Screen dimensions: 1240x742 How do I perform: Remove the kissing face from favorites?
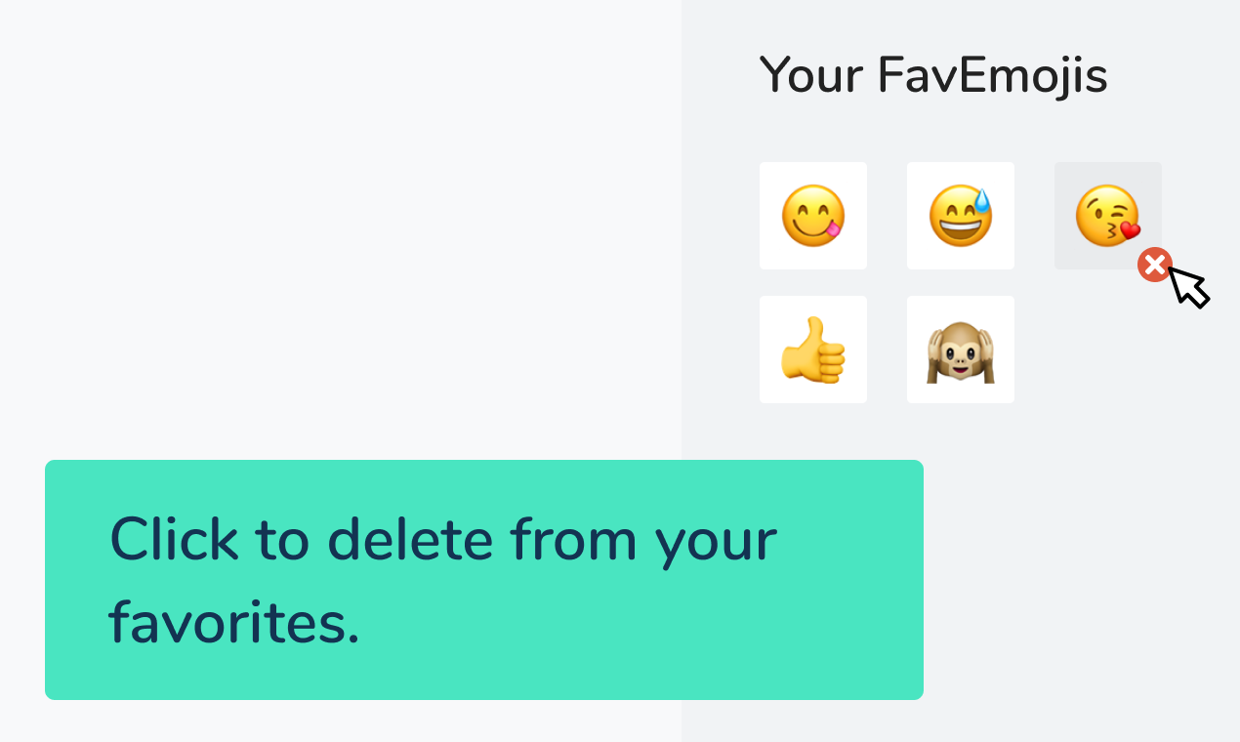tap(1155, 264)
